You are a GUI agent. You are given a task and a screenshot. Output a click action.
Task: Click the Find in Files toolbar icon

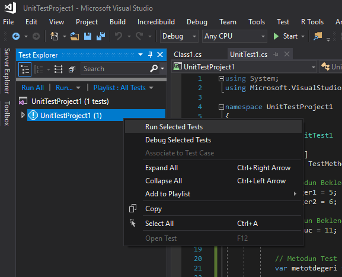[x=318, y=36]
